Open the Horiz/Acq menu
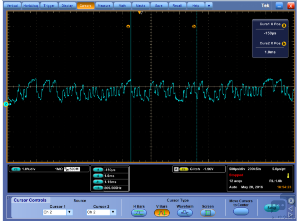The height and width of the screenshot is (223, 299). (x=30, y=6)
